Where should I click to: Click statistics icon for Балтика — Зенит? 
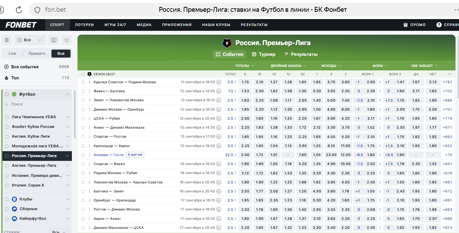[x=219, y=191]
